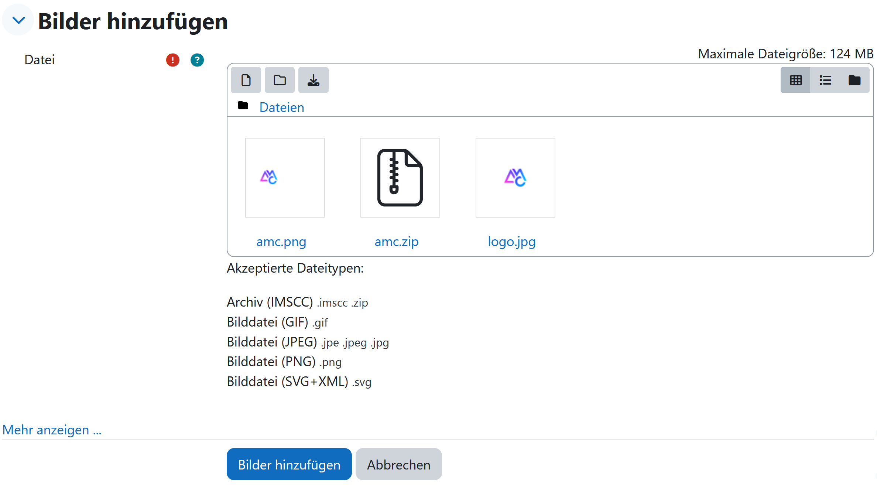This screenshot has width=877, height=485.
Task: Switch to grid icon view
Action: click(795, 80)
